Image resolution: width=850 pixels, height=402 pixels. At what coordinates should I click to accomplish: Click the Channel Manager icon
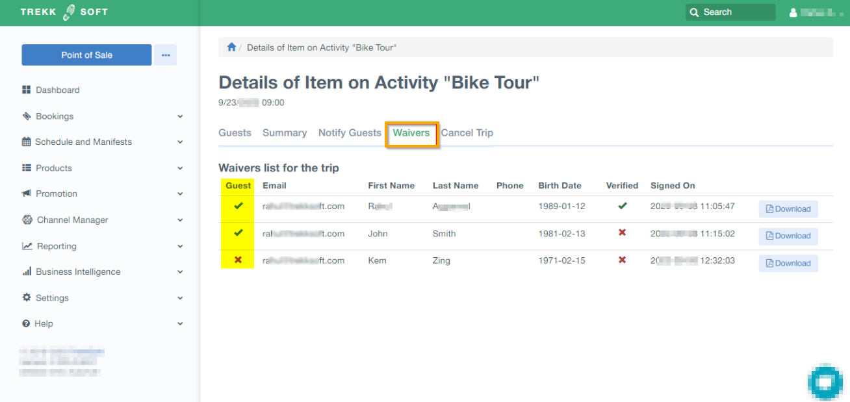click(x=27, y=220)
